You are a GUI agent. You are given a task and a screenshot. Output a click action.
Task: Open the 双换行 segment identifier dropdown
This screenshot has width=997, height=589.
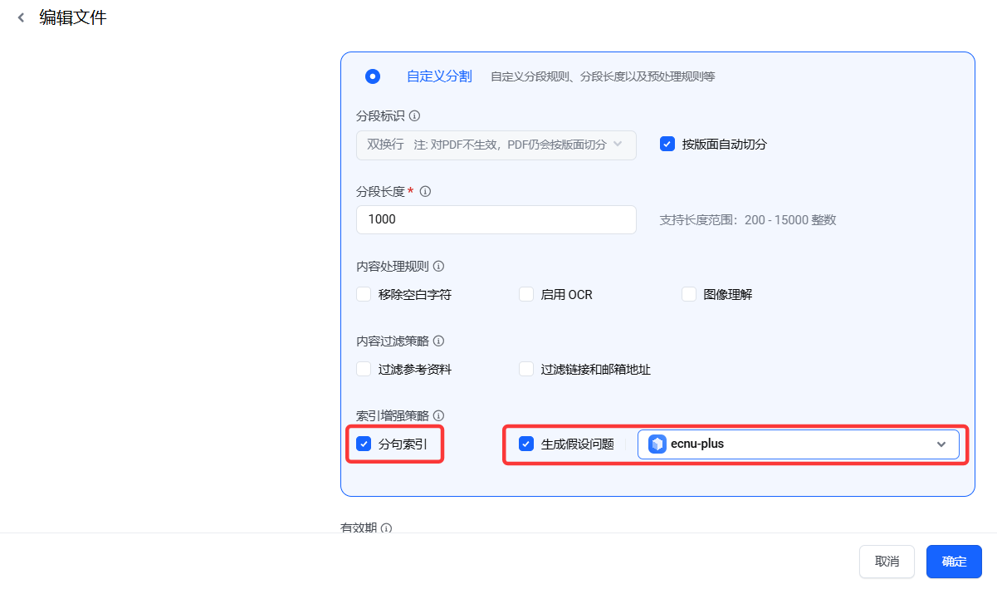pos(496,145)
